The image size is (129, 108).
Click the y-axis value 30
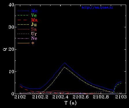tap(11, 27)
